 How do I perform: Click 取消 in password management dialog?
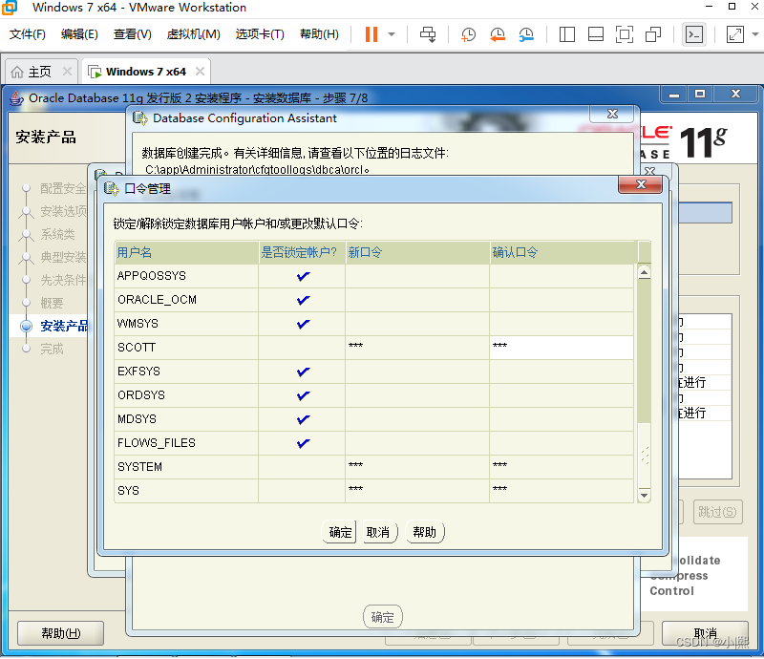[x=378, y=532]
